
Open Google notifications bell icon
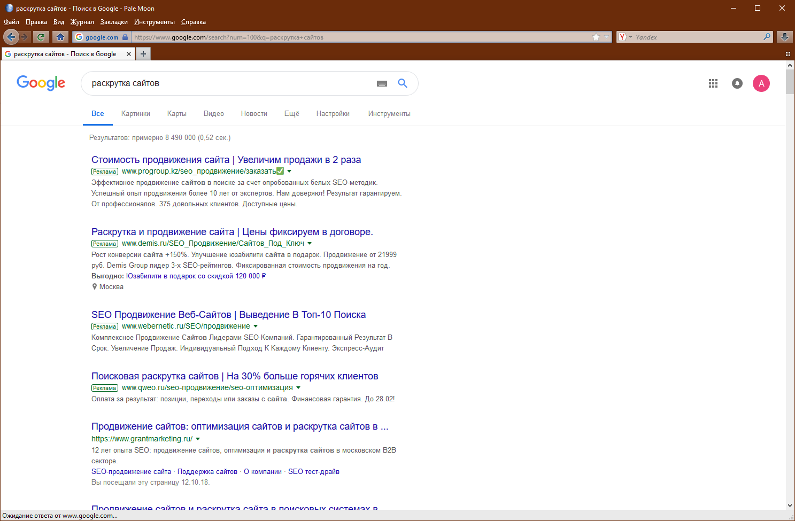(737, 83)
